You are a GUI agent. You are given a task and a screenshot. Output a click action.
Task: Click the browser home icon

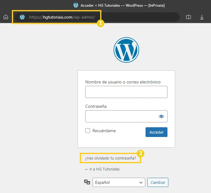pyautogui.click(x=6, y=17)
